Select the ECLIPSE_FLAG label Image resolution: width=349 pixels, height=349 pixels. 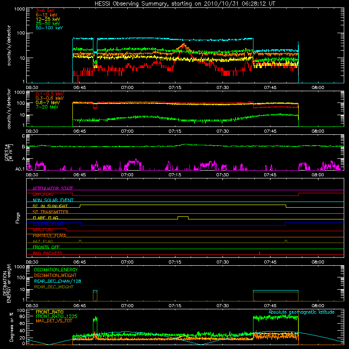click(48, 224)
